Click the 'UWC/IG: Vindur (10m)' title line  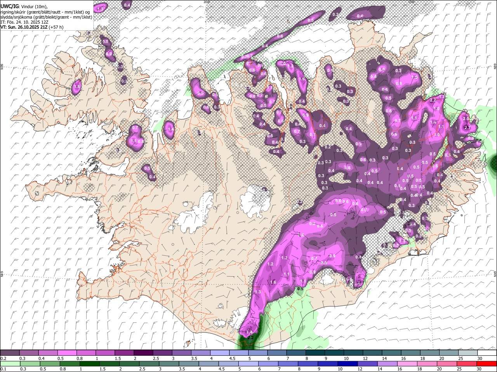click(x=24, y=6)
